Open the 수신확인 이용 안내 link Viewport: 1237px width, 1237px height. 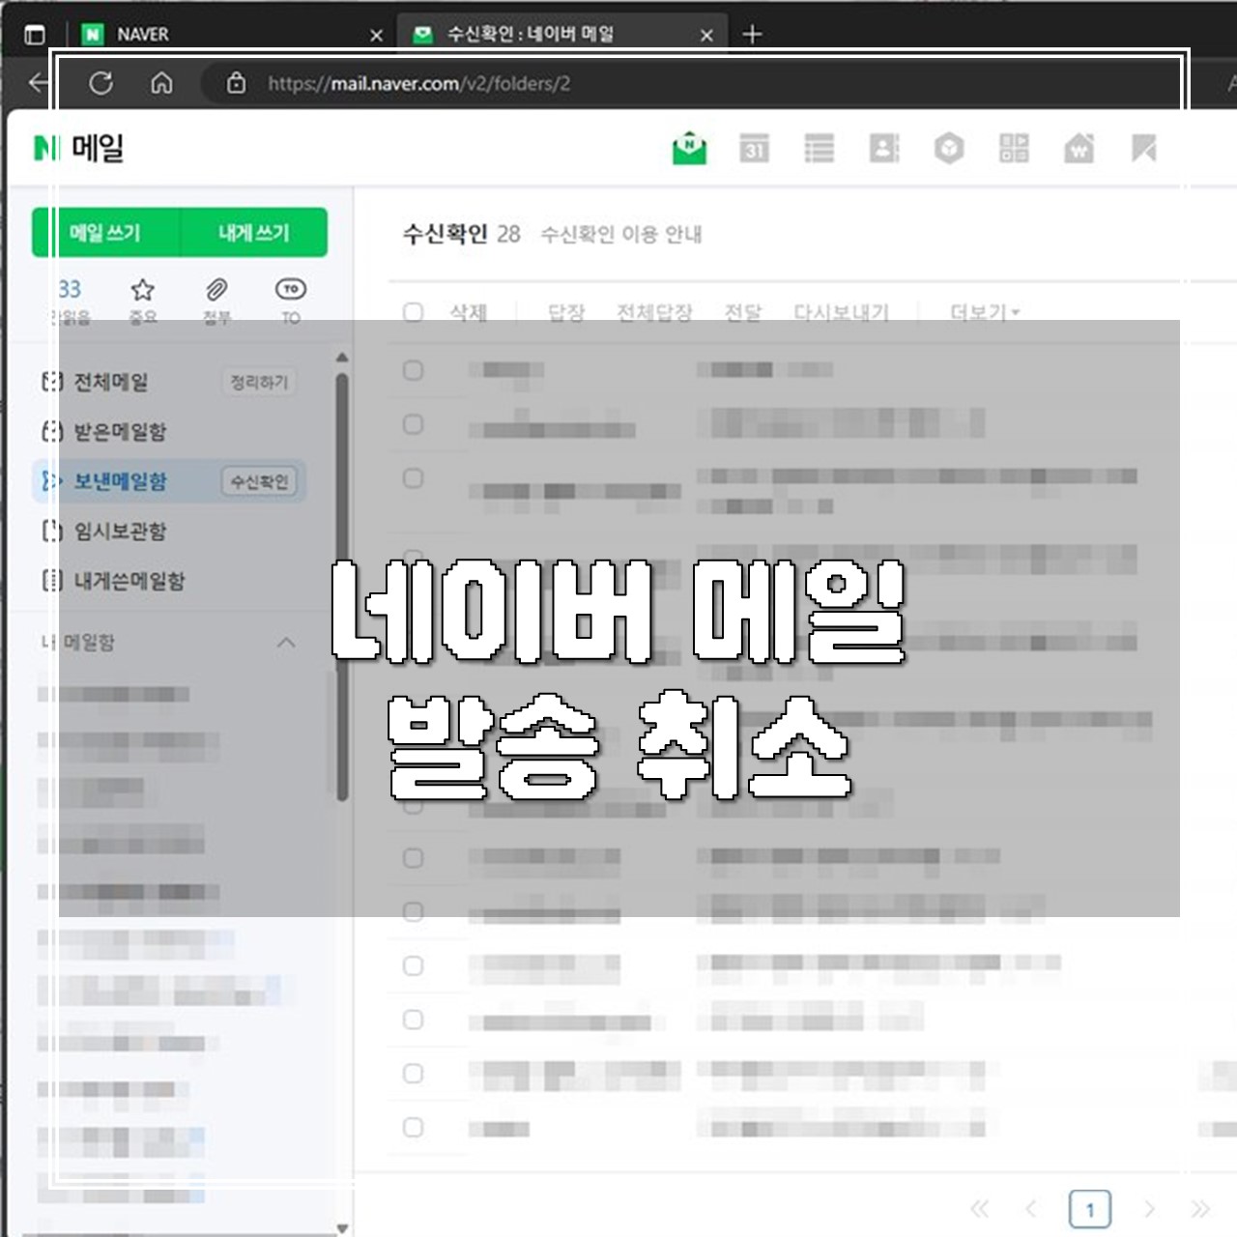[621, 234]
